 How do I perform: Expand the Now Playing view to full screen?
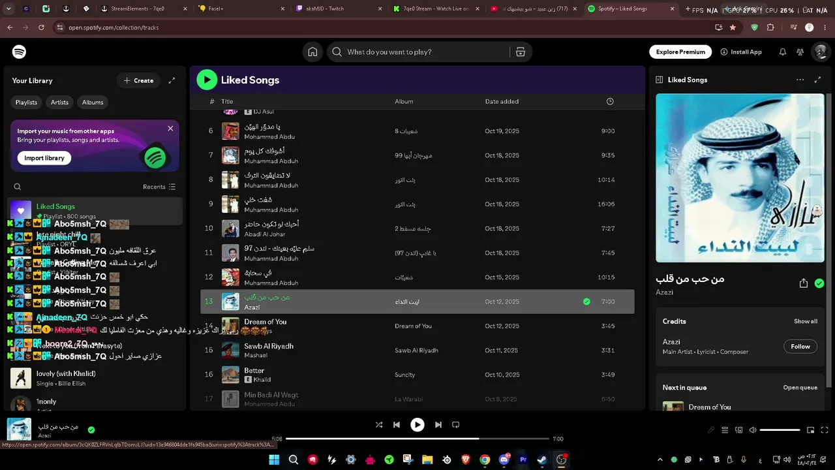click(817, 80)
